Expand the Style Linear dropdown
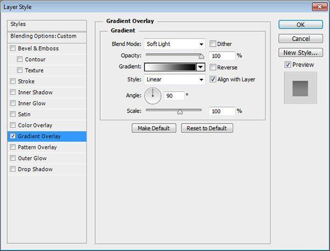Screen dimensions: 330x251 tap(174, 79)
